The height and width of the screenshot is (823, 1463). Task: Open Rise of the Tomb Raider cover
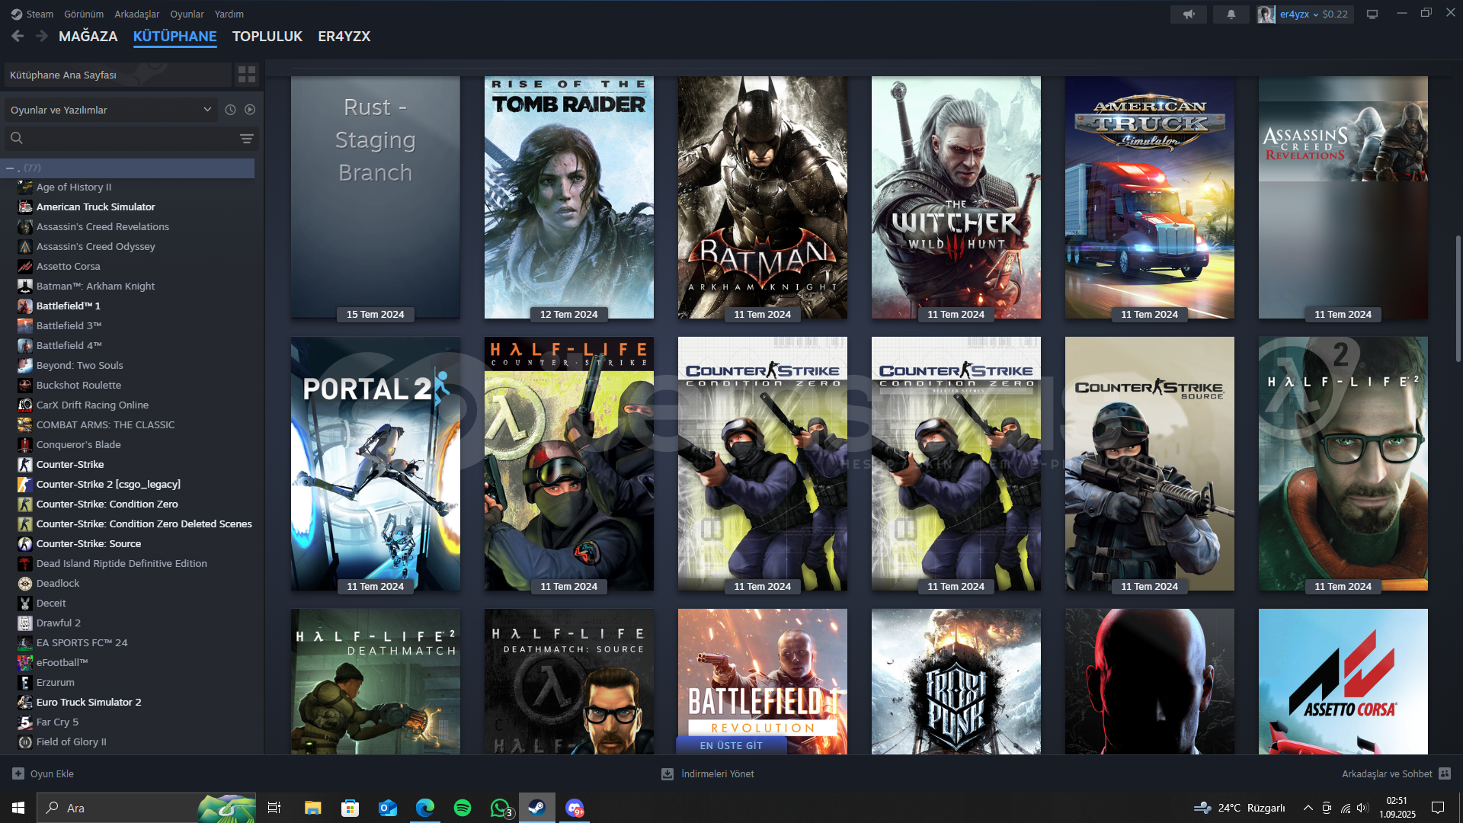pyautogui.click(x=569, y=197)
